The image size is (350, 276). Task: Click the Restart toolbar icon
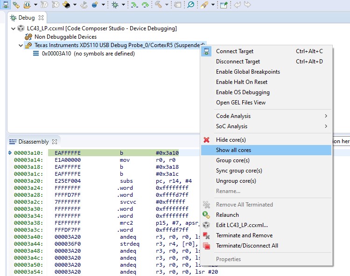84,5
